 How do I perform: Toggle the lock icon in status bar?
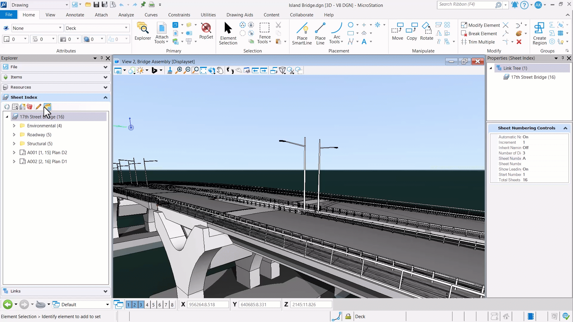tap(348, 316)
